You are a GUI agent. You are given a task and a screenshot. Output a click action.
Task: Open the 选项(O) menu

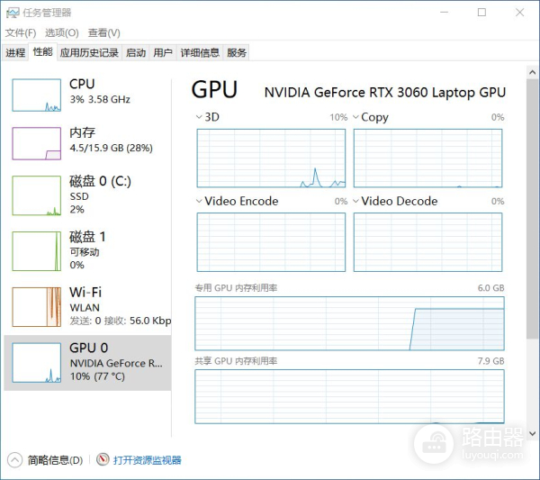[x=62, y=33]
